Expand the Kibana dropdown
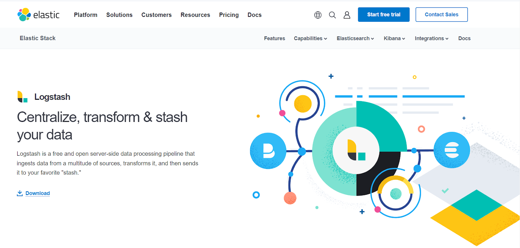The width and height of the screenshot is (520, 248). (394, 38)
